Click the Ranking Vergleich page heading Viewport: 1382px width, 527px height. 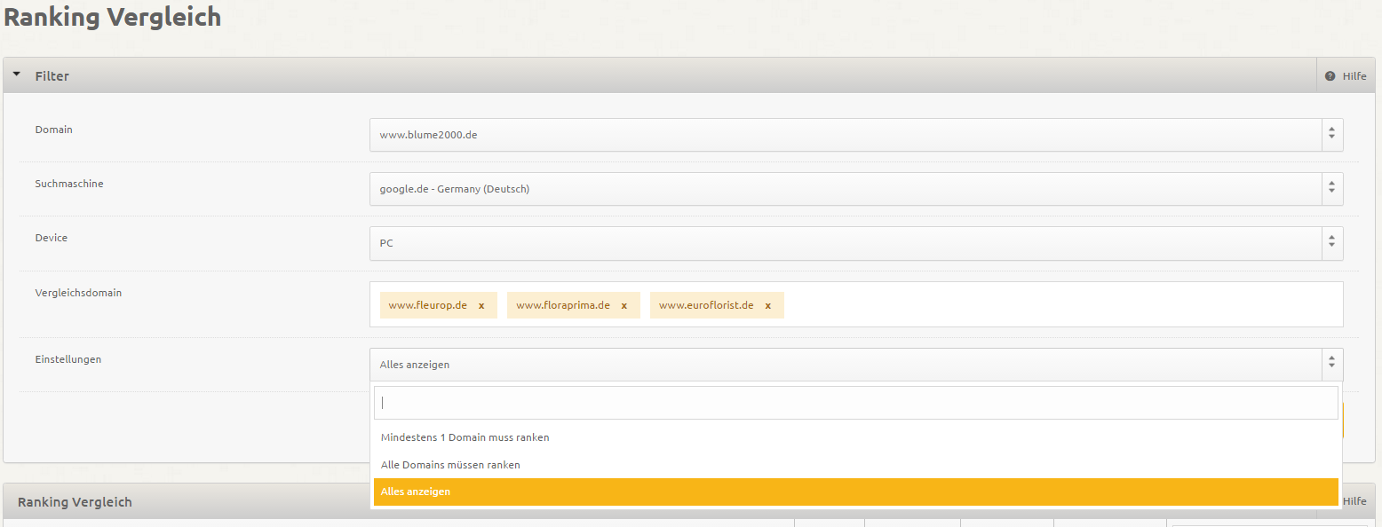(113, 17)
